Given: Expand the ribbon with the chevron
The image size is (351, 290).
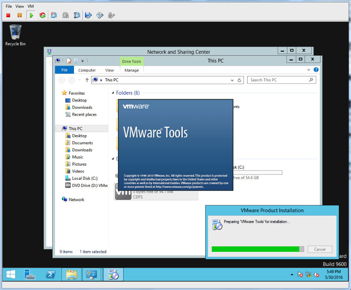Looking at the screenshot, I should [x=309, y=70].
